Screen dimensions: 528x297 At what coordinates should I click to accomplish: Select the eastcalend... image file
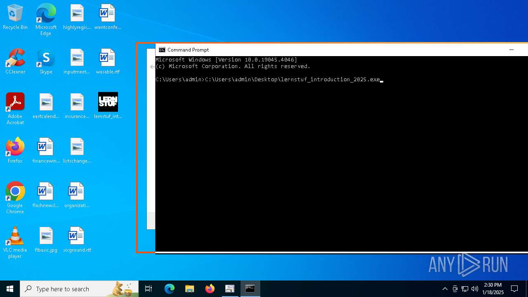[x=46, y=106]
